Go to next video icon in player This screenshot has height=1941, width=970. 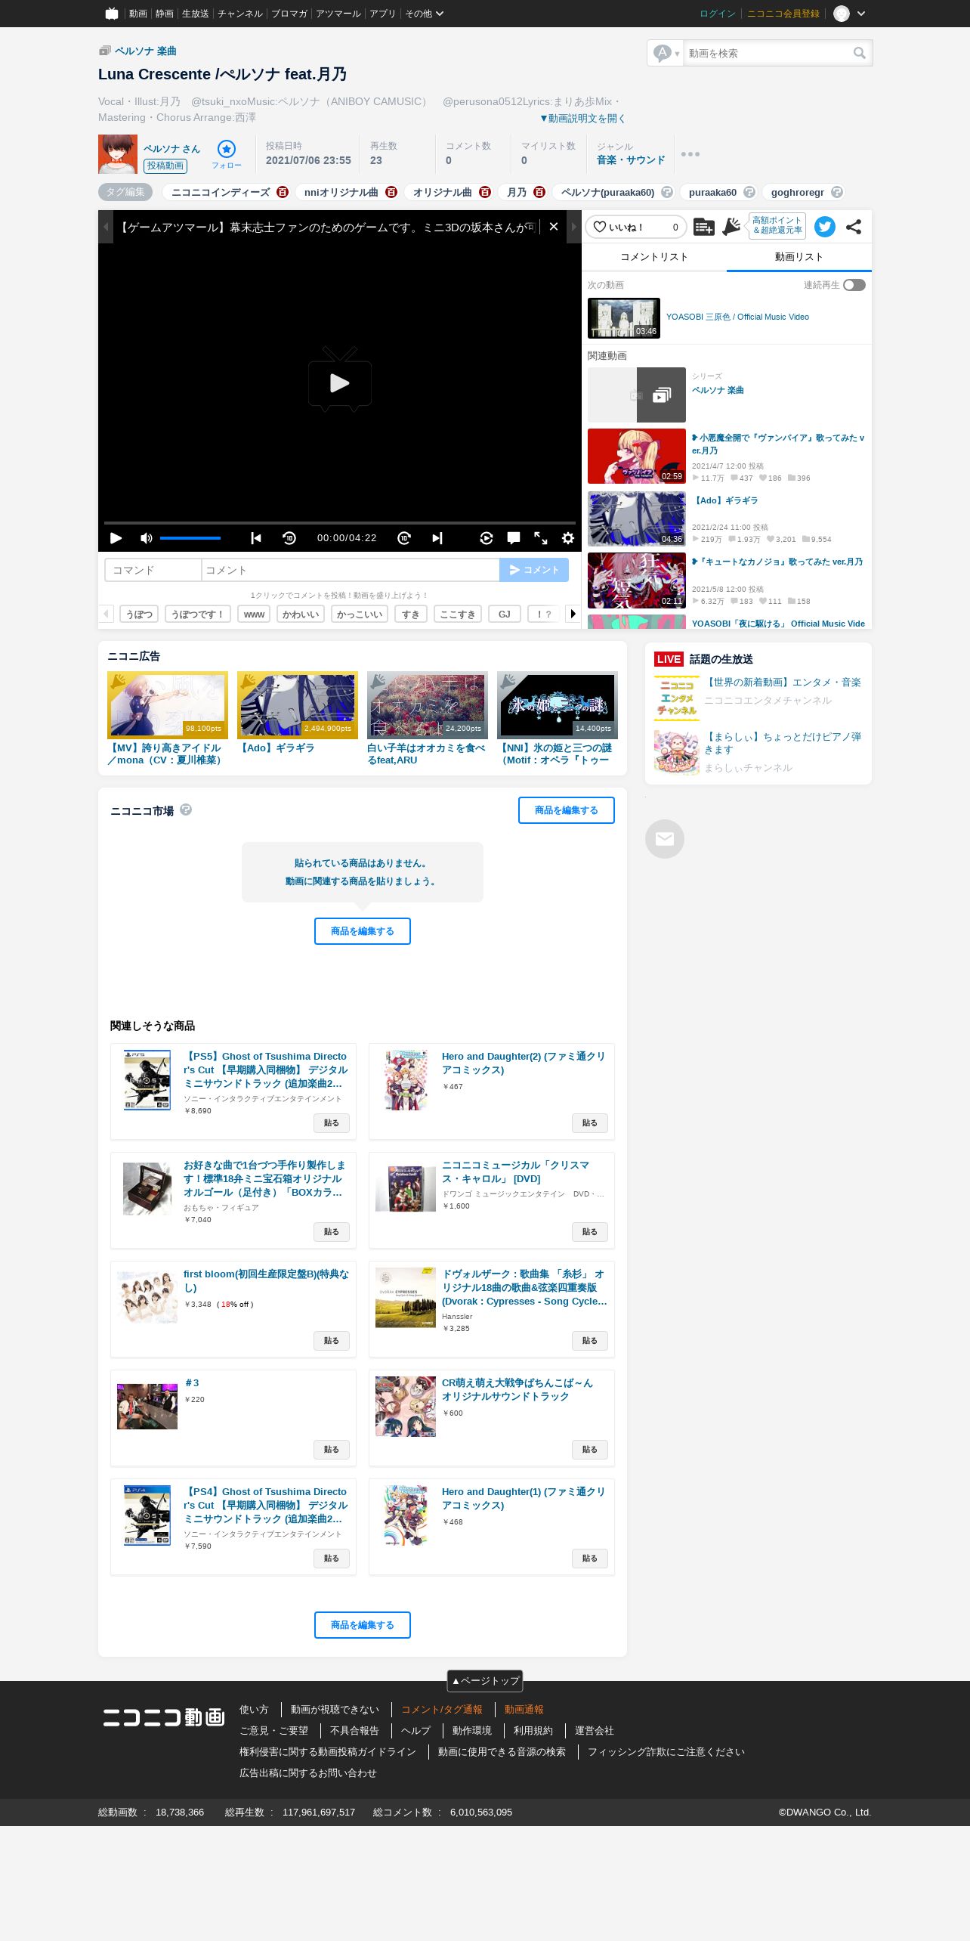(437, 538)
